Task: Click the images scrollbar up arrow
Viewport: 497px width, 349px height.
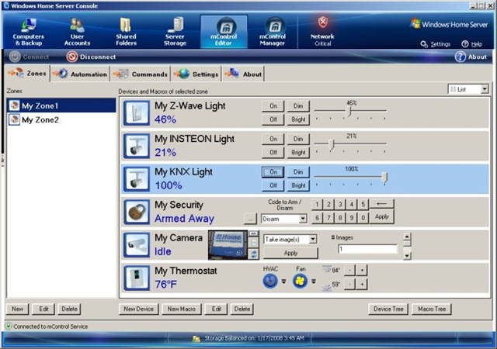Action: coord(407,237)
